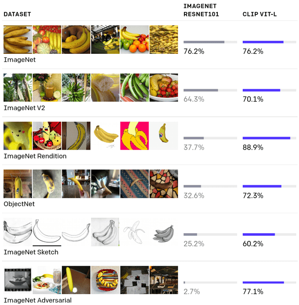Click the DATASET column header
The width and height of the screenshot is (299, 305).
point(17,14)
